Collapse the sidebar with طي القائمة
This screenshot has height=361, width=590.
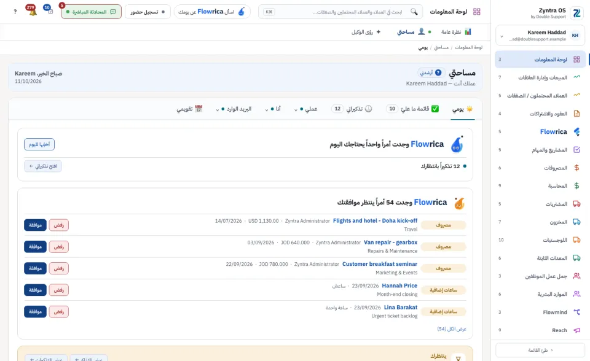pyautogui.click(x=540, y=350)
